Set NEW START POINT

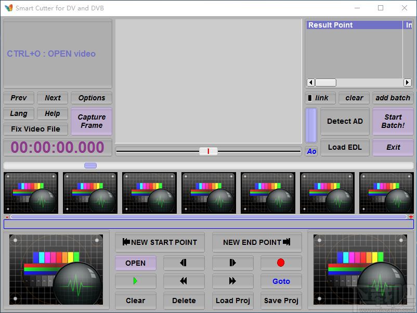coord(160,242)
